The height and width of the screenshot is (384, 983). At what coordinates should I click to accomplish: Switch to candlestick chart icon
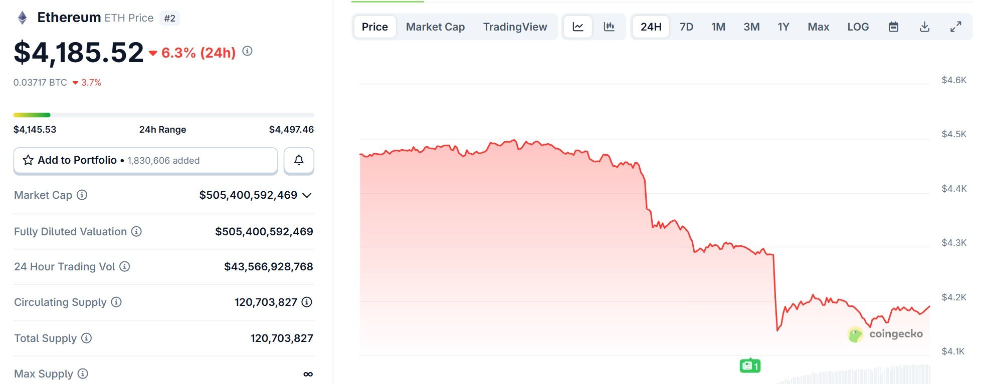[x=609, y=27]
